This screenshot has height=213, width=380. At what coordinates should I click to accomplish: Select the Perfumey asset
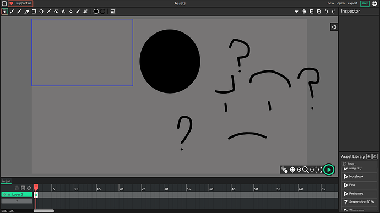(359, 194)
